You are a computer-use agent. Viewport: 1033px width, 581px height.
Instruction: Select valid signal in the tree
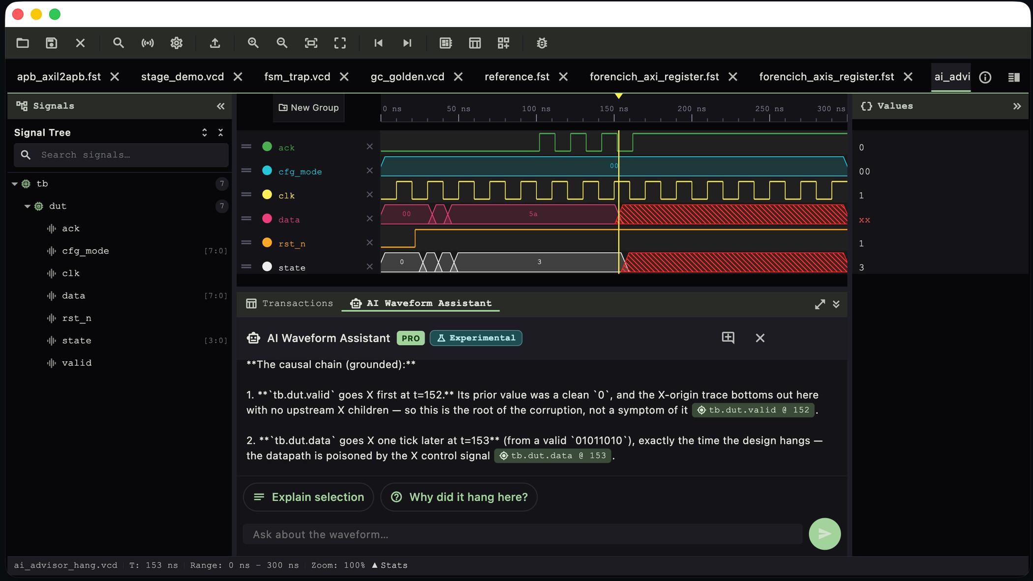pos(77,363)
